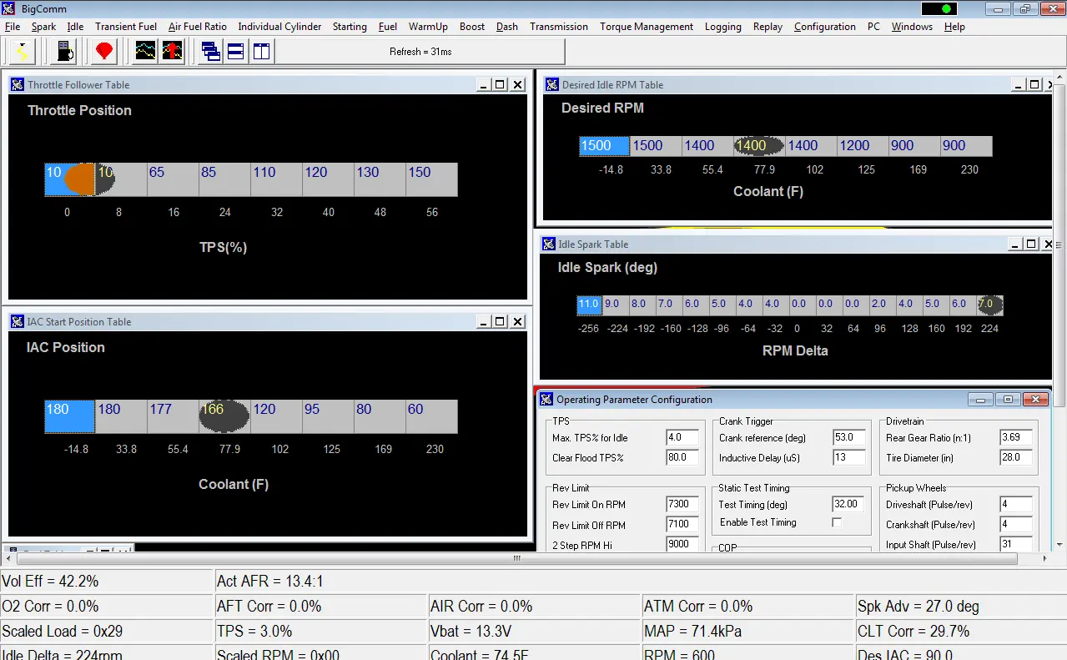Click the Driveshaft (Pulse/rev) field

coord(1016,504)
